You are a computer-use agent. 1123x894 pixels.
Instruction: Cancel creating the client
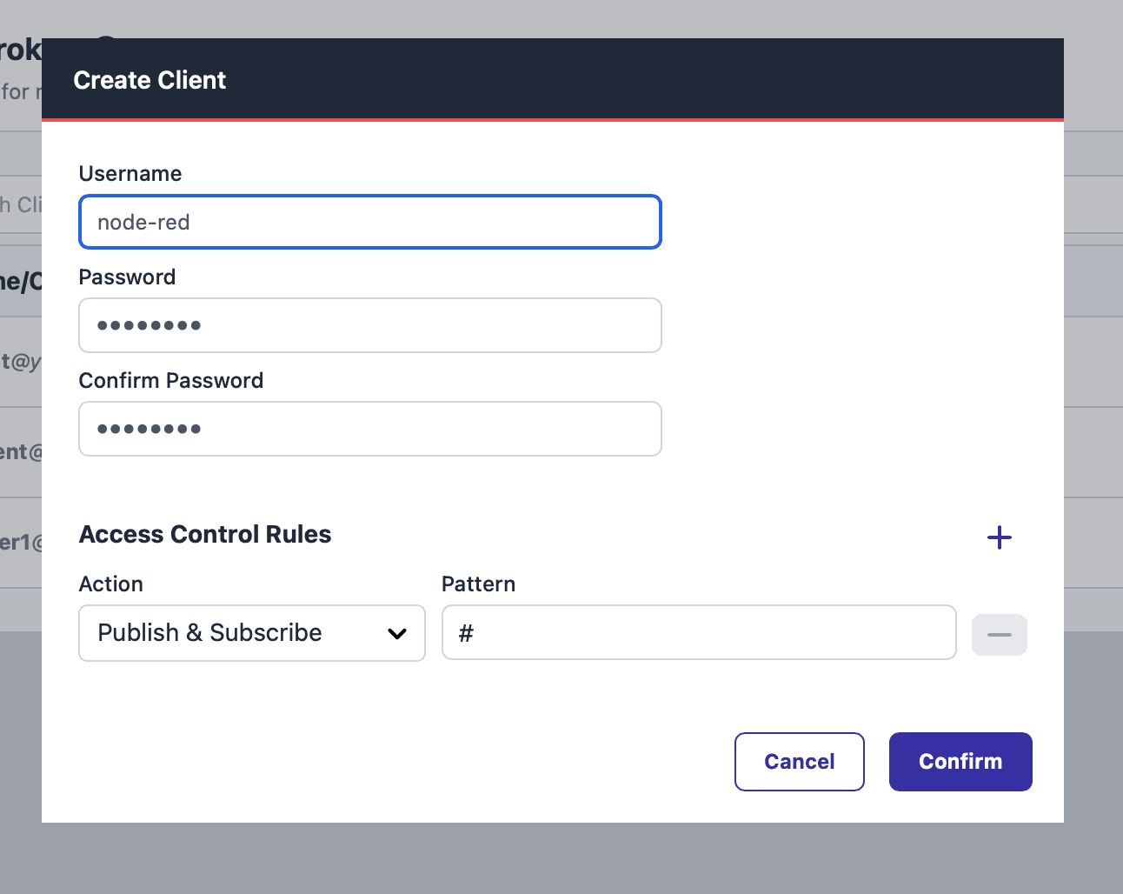click(x=799, y=761)
